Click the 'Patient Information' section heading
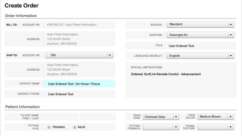The width and height of the screenshot is (242, 136). click(23, 107)
